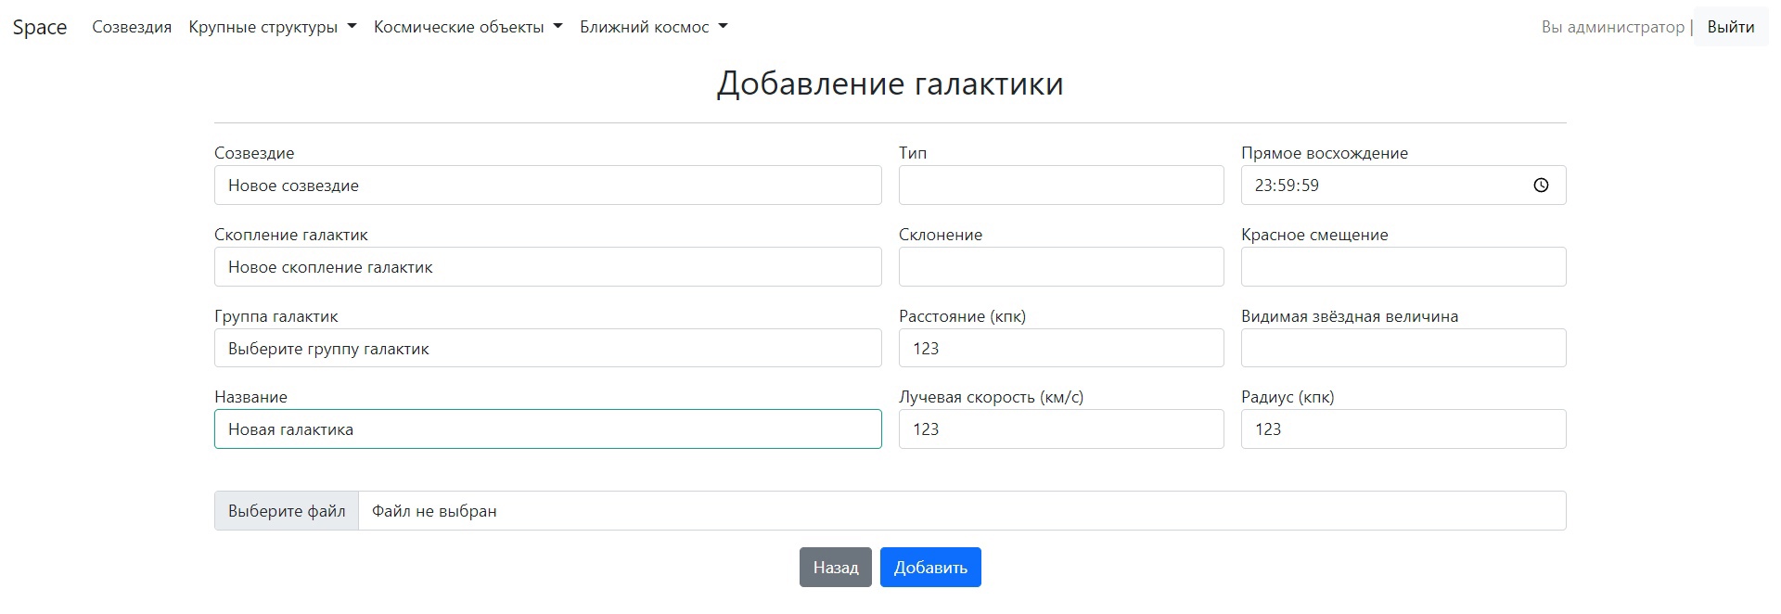Focus the Название input field

[x=547, y=429]
